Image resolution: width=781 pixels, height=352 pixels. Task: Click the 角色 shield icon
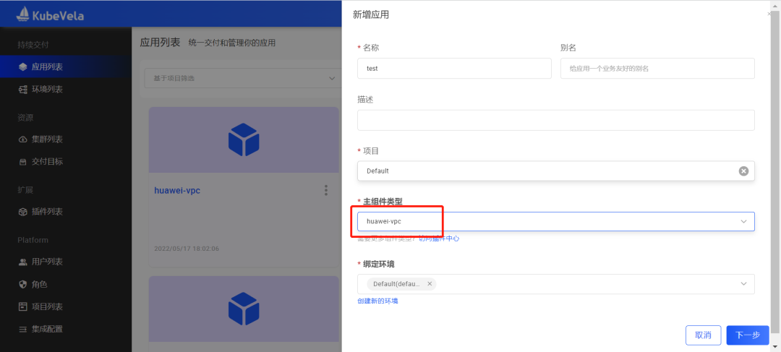[22, 284]
